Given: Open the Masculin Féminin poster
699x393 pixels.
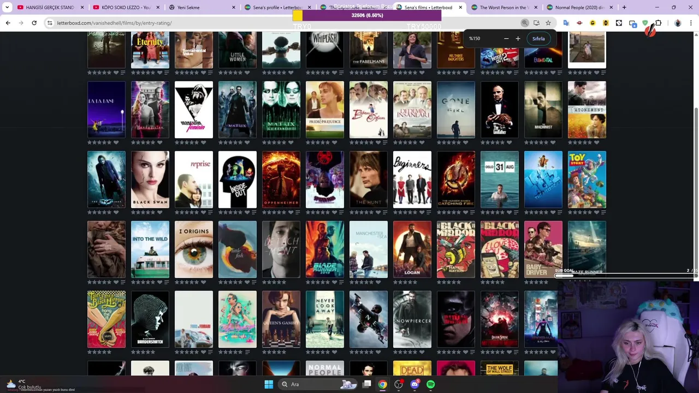Looking at the screenshot, I should (194, 110).
